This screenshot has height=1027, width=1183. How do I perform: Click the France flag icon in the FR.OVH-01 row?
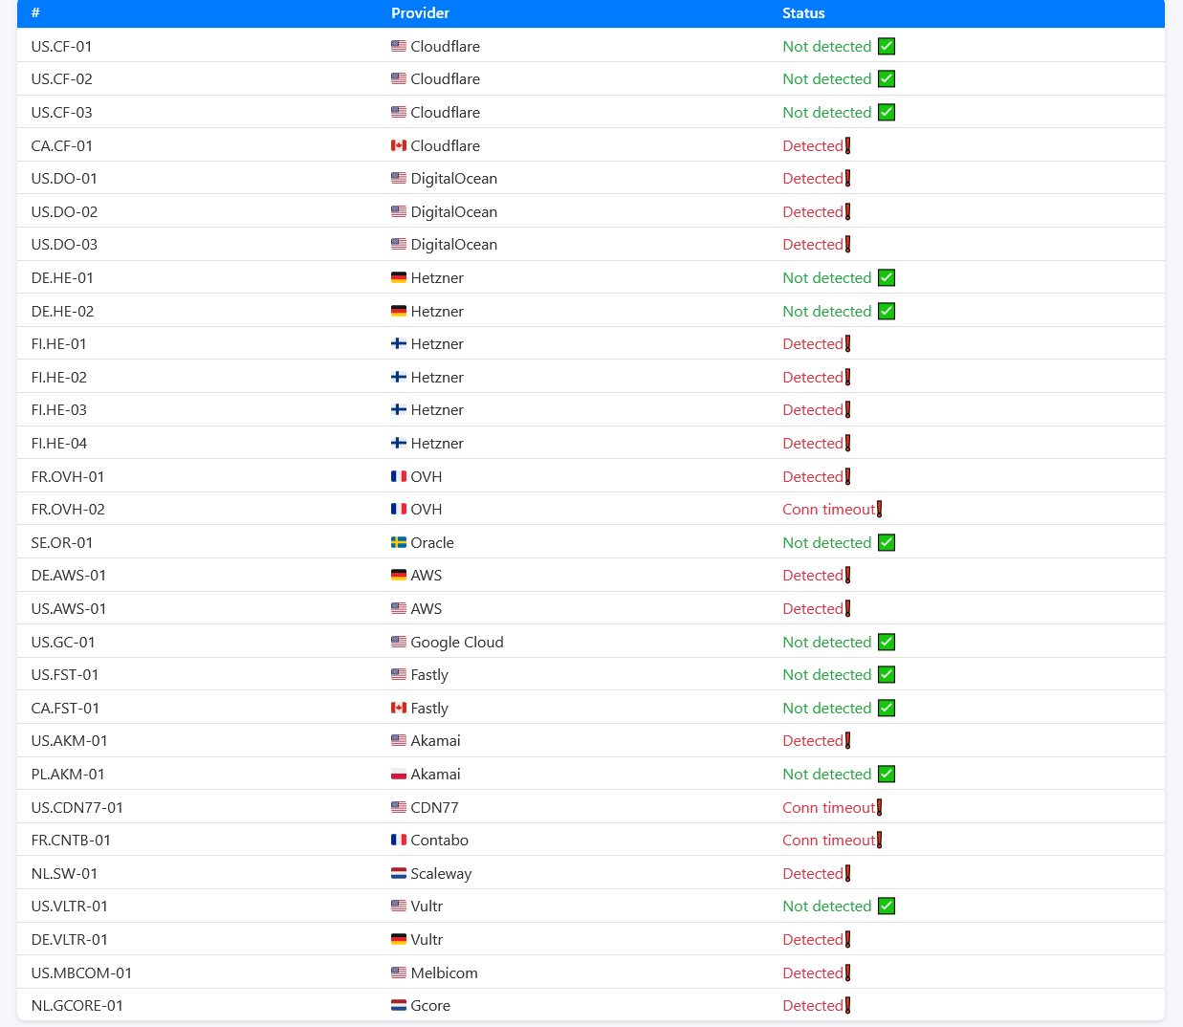coord(399,476)
